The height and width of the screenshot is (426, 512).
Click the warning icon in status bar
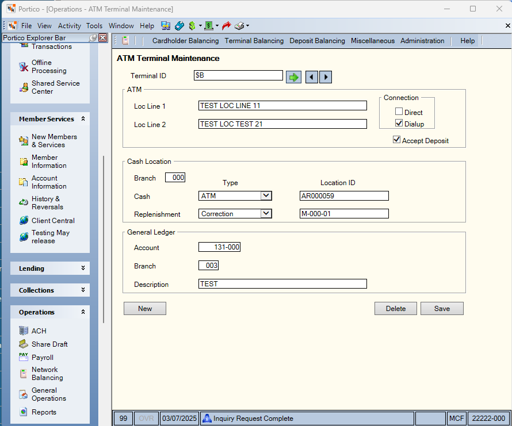[x=207, y=418]
